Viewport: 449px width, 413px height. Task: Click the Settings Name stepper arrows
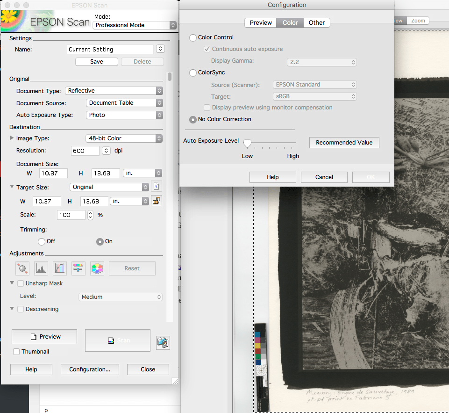click(x=160, y=49)
